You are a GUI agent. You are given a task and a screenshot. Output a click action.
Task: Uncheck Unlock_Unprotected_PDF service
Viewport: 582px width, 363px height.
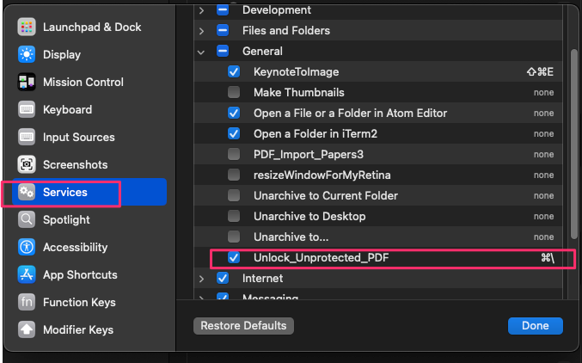(234, 257)
